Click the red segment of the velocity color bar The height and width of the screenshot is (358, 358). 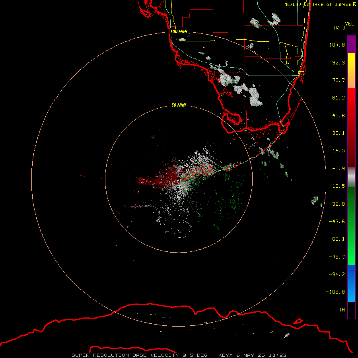(x=351, y=127)
